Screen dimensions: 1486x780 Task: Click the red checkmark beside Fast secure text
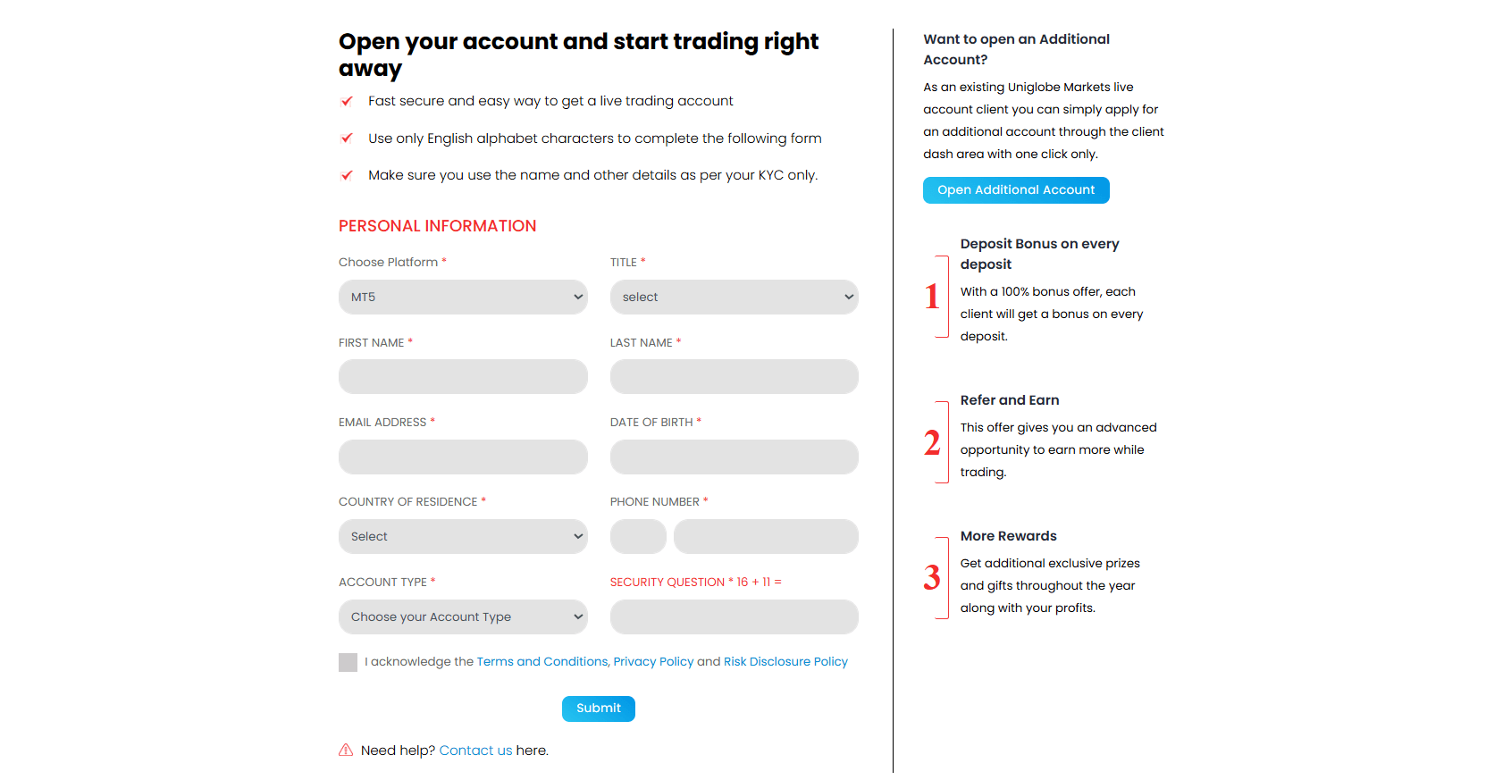coord(347,101)
